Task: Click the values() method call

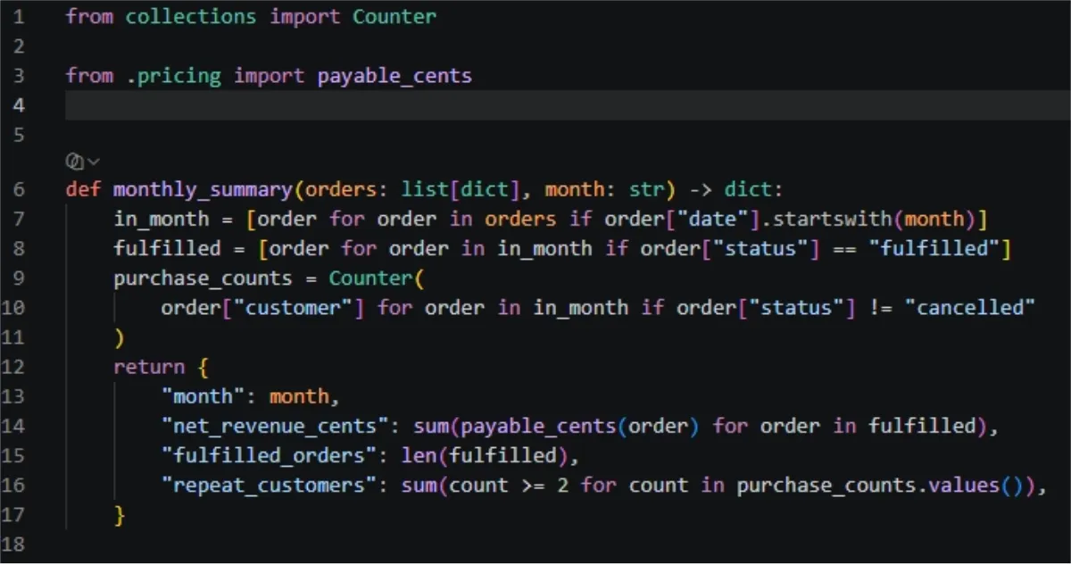Action: point(977,486)
